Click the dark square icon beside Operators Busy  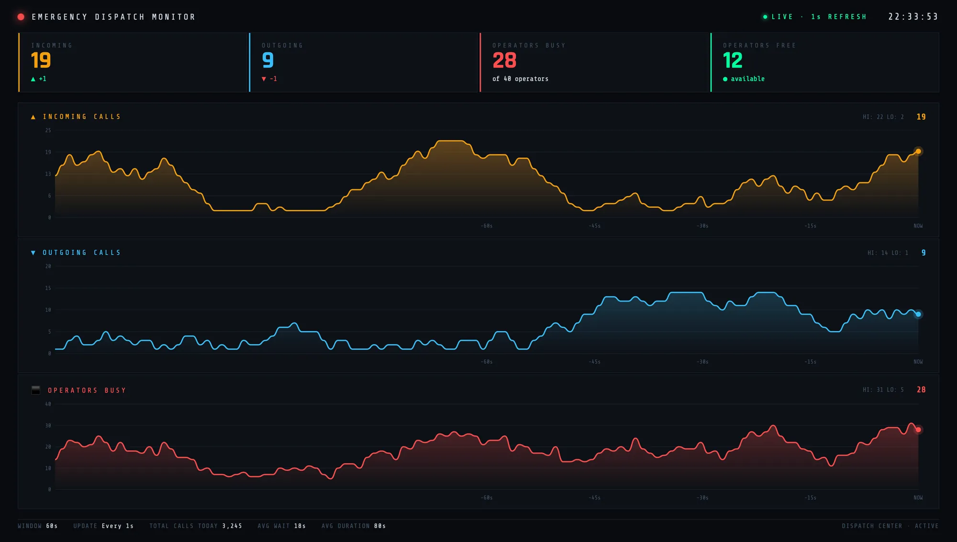(x=36, y=390)
